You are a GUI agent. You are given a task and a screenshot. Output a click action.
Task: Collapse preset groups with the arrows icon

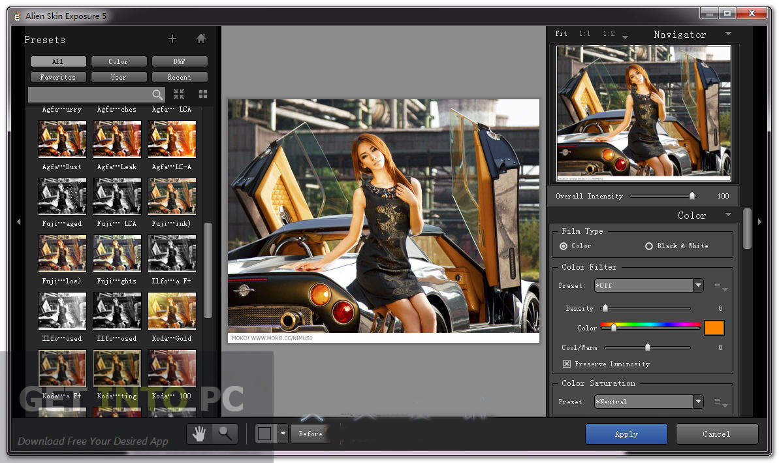coord(179,94)
